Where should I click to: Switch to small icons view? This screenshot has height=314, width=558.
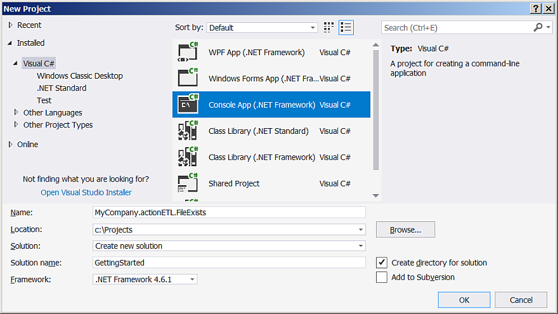pos(328,27)
